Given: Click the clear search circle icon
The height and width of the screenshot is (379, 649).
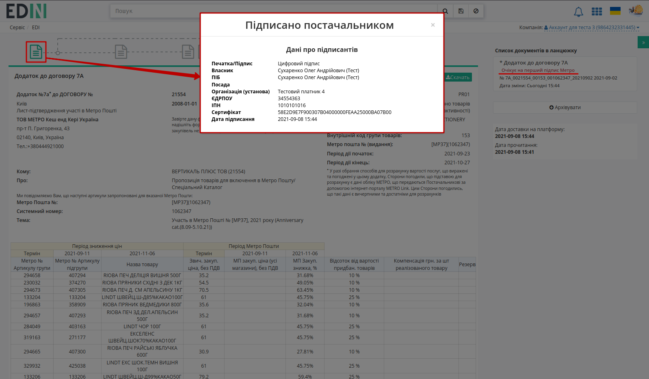Looking at the screenshot, I should (x=476, y=11).
